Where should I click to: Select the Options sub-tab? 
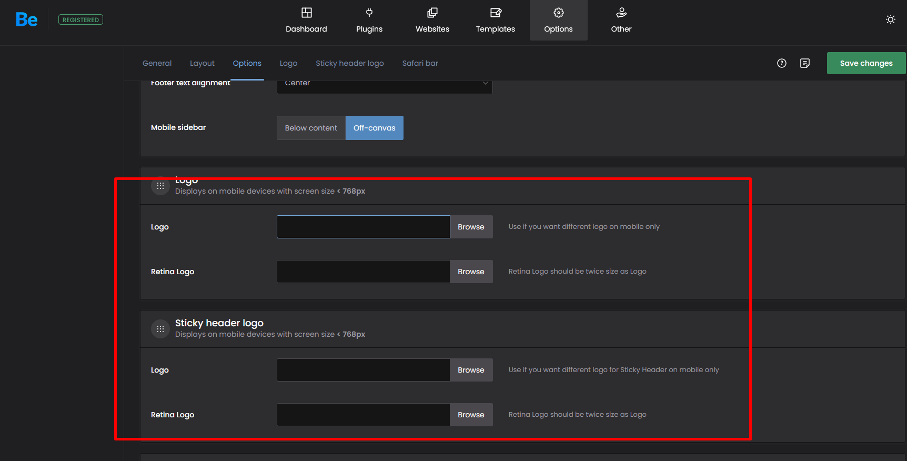click(x=247, y=63)
